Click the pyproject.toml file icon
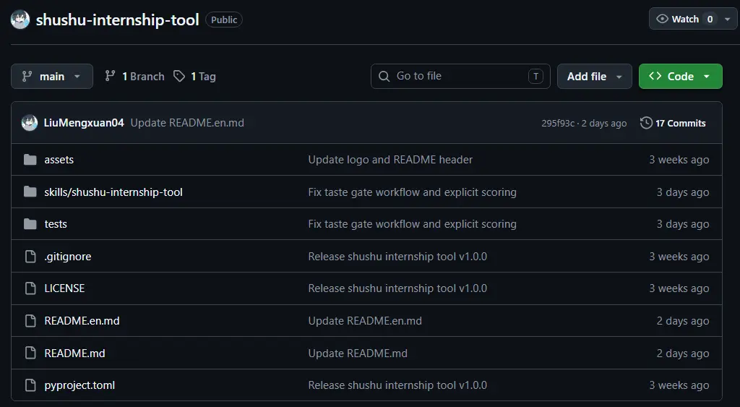The image size is (740, 407). point(30,385)
